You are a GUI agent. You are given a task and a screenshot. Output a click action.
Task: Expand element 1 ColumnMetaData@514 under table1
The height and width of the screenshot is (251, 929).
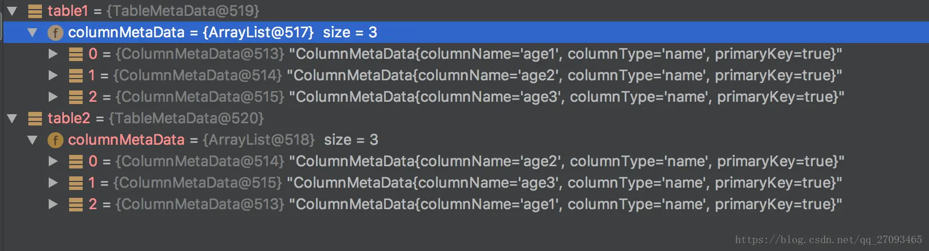coord(53,75)
